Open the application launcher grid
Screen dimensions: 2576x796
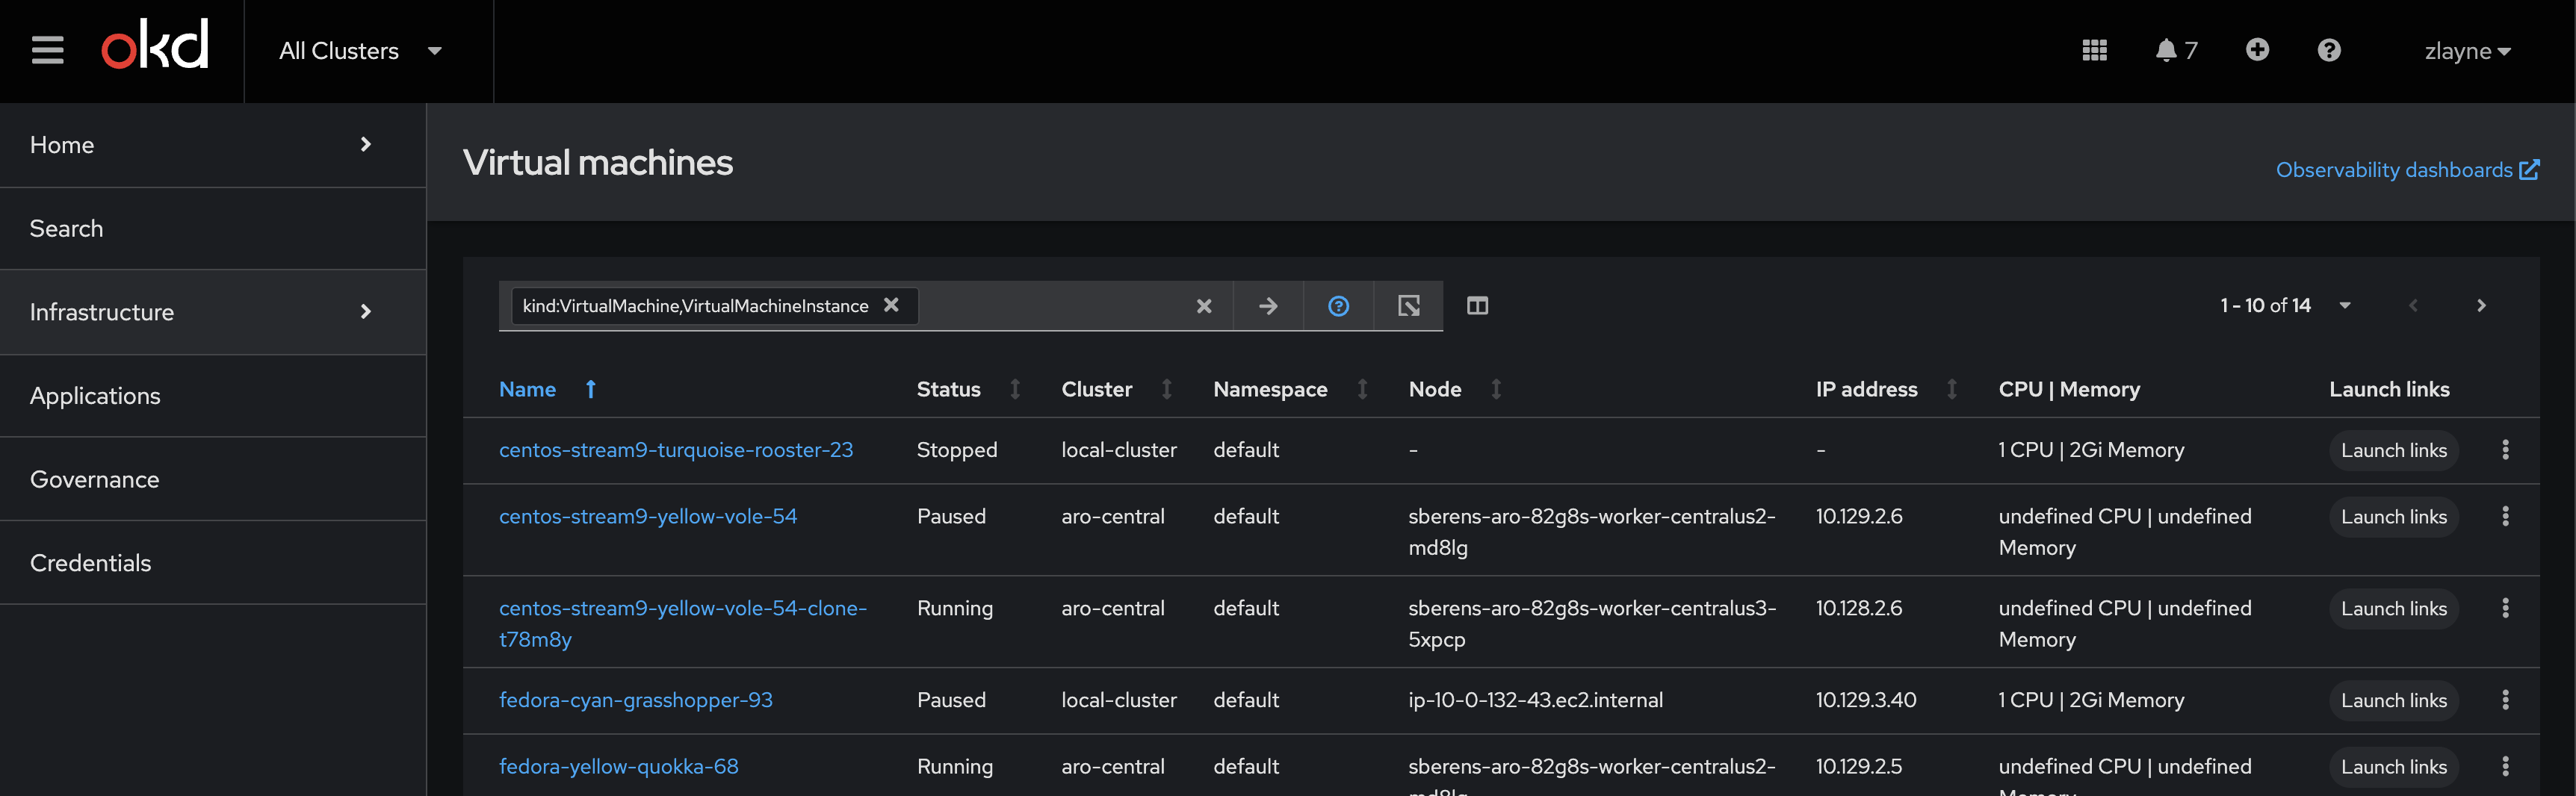2094,50
